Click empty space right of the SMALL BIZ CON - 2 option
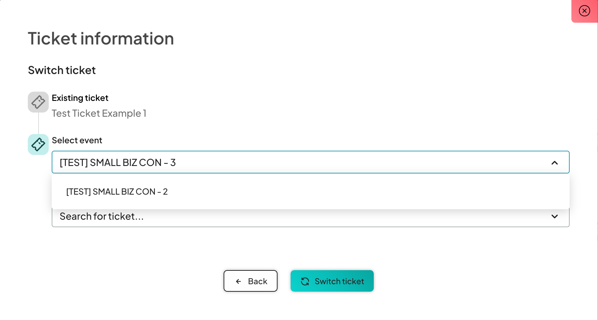598x320 pixels. click(x=359, y=192)
